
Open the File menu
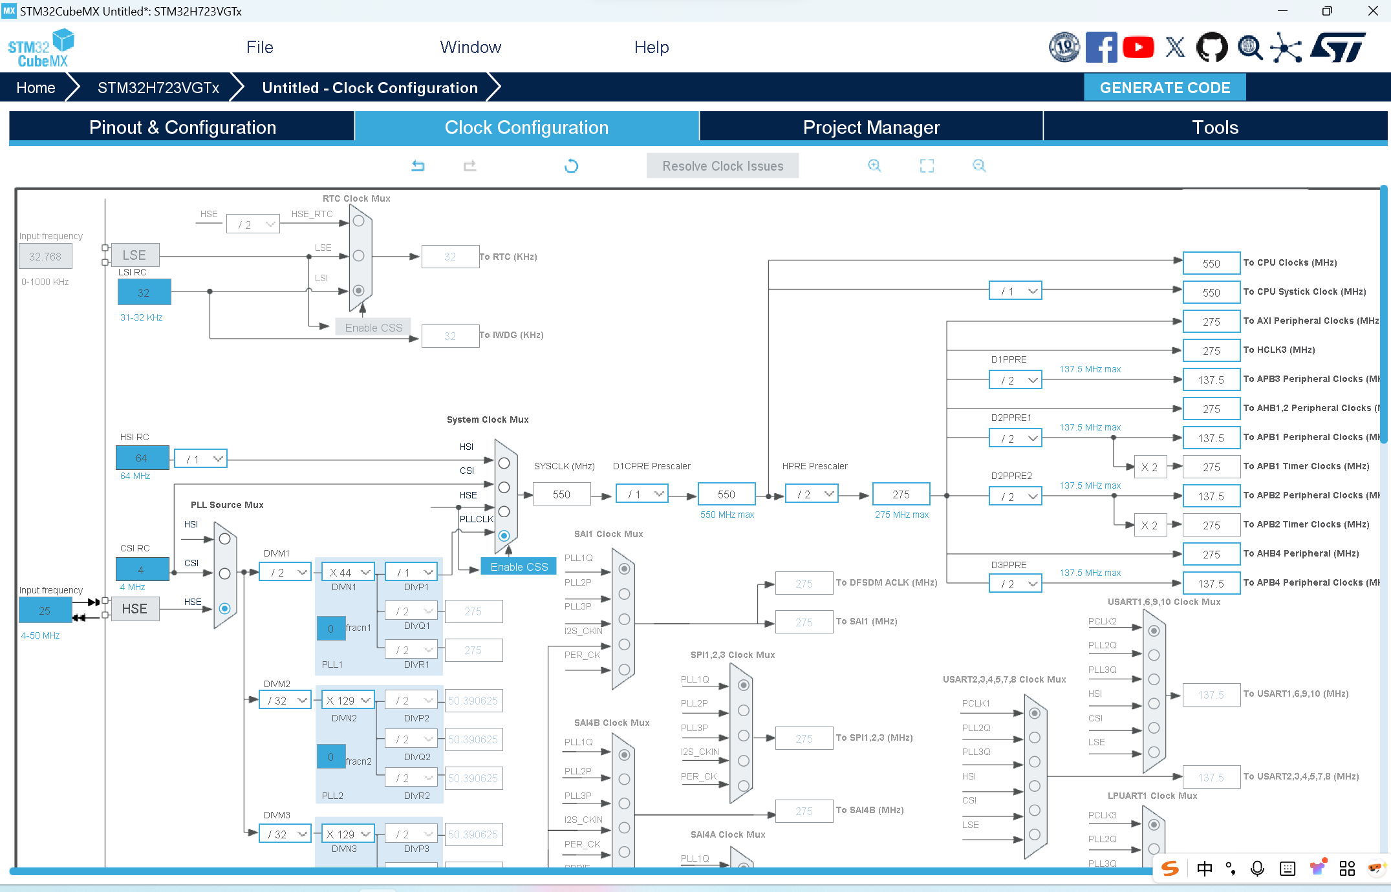(259, 47)
